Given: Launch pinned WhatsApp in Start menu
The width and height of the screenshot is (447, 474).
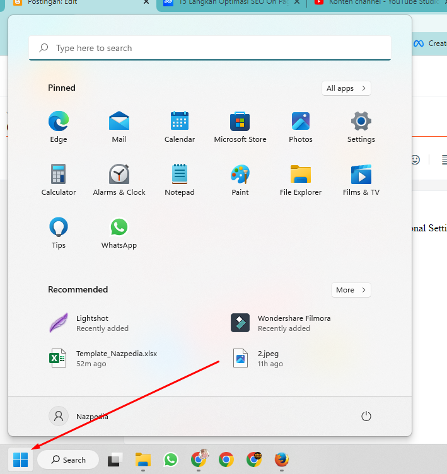Looking at the screenshot, I should point(119,233).
